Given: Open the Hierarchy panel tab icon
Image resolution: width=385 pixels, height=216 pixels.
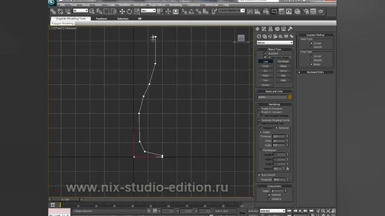Looking at the screenshot, I should (x=270, y=29).
